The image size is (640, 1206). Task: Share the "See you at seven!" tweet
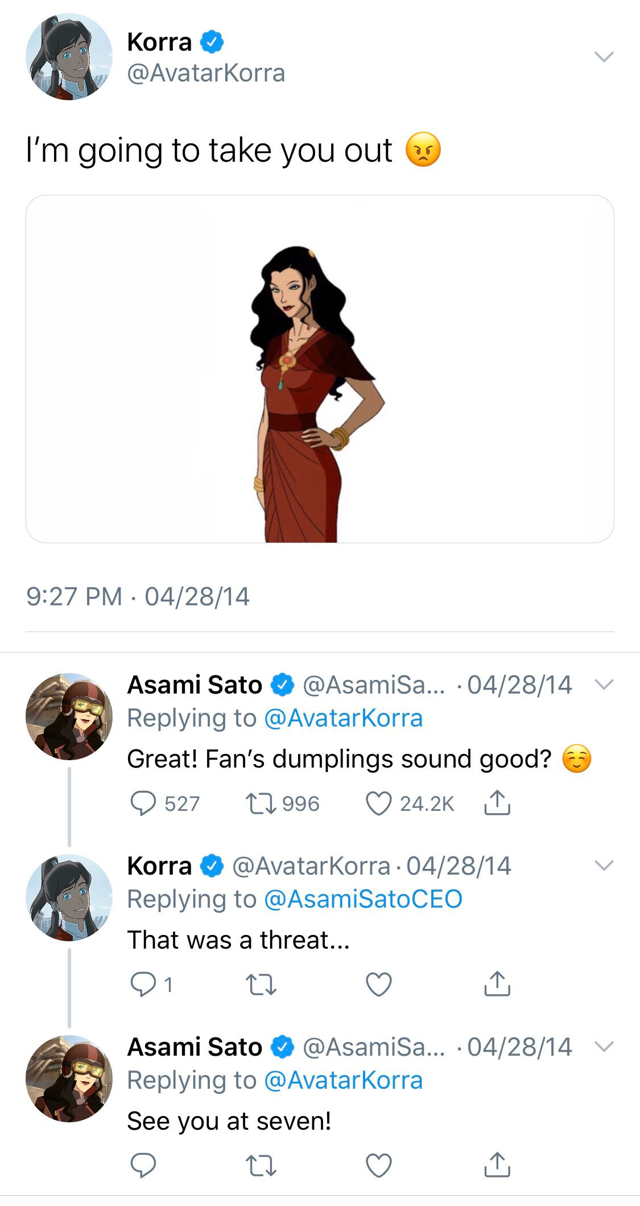[x=497, y=1165]
